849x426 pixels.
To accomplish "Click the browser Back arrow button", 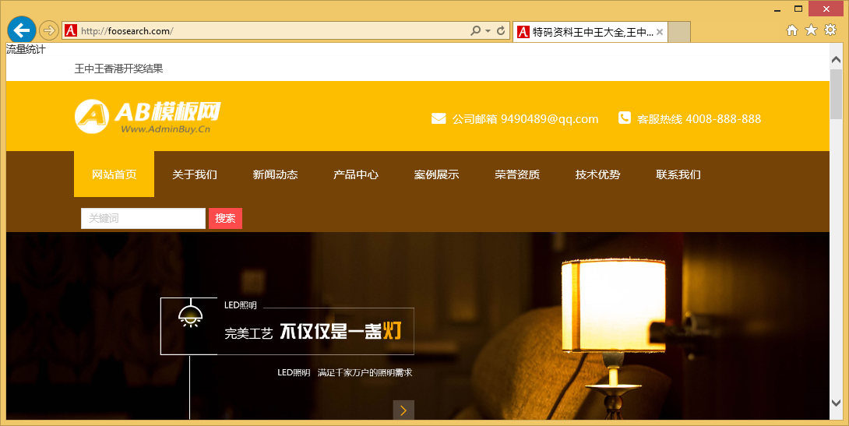I will [x=21, y=30].
